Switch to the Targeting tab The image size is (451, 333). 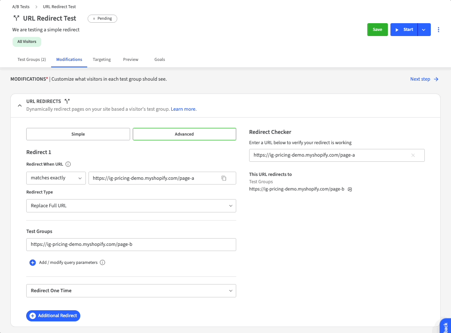click(102, 60)
